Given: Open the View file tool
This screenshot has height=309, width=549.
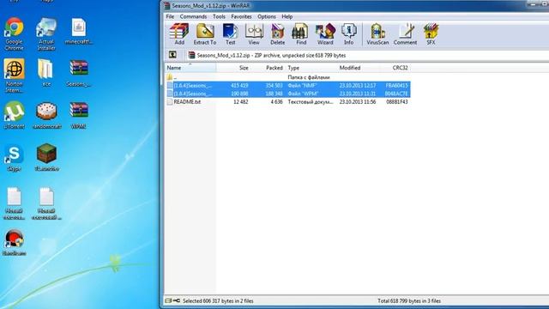Looking at the screenshot, I should pyautogui.click(x=254, y=34).
